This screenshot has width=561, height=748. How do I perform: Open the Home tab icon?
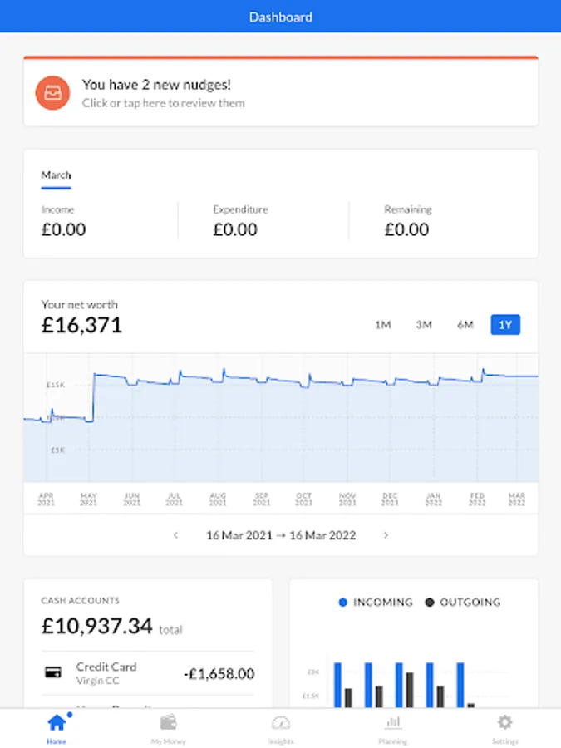point(57,722)
